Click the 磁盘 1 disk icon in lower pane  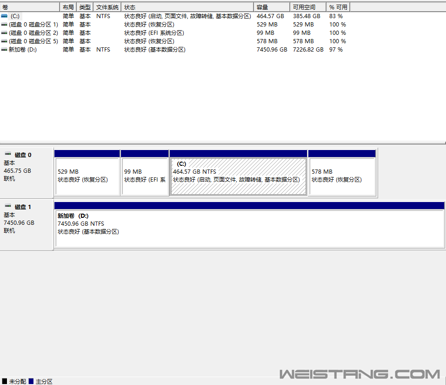[8, 206]
